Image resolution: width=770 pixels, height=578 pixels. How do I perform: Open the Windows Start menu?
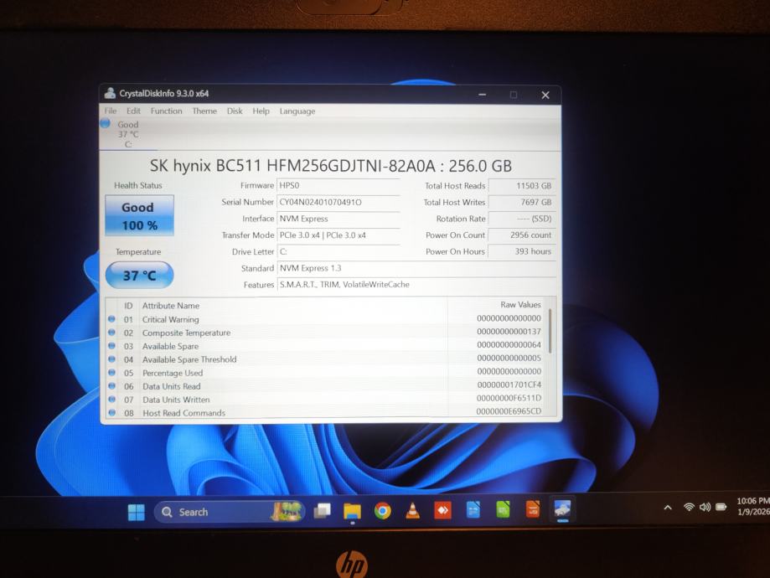point(136,512)
